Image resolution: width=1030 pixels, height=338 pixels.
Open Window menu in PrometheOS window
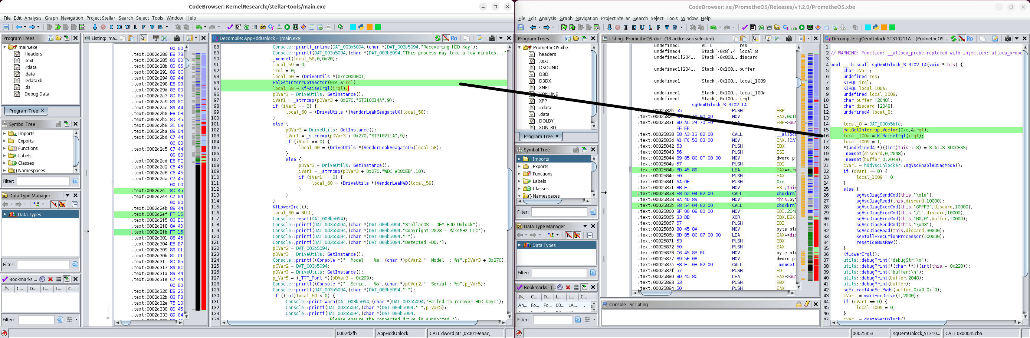(x=689, y=19)
